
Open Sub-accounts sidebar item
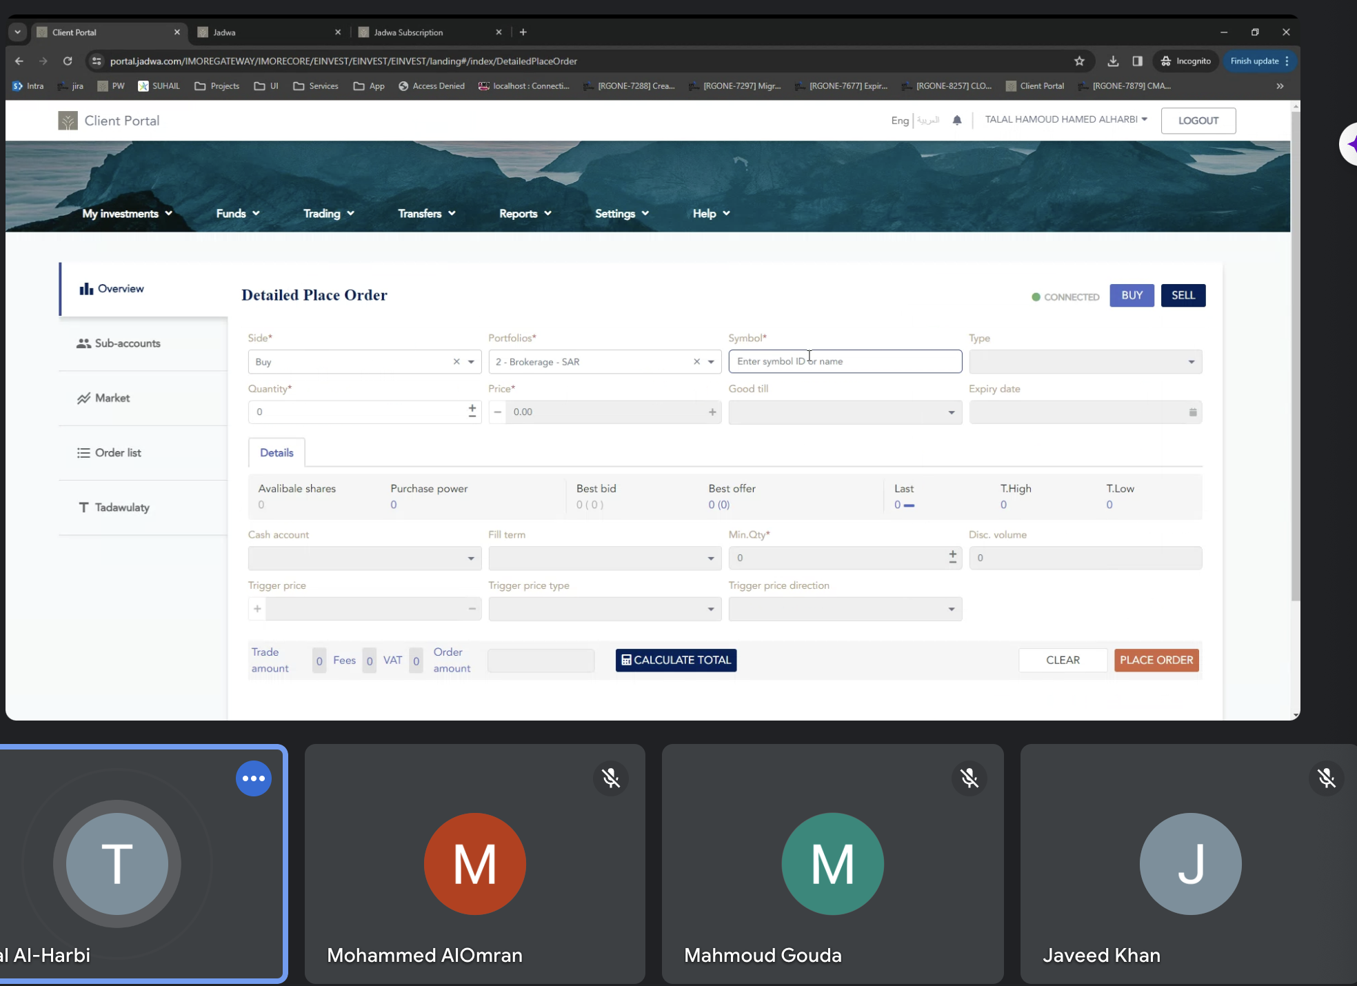[128, 343]
